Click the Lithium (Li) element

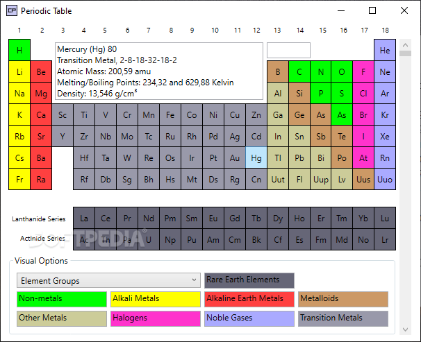click(19, 71)
